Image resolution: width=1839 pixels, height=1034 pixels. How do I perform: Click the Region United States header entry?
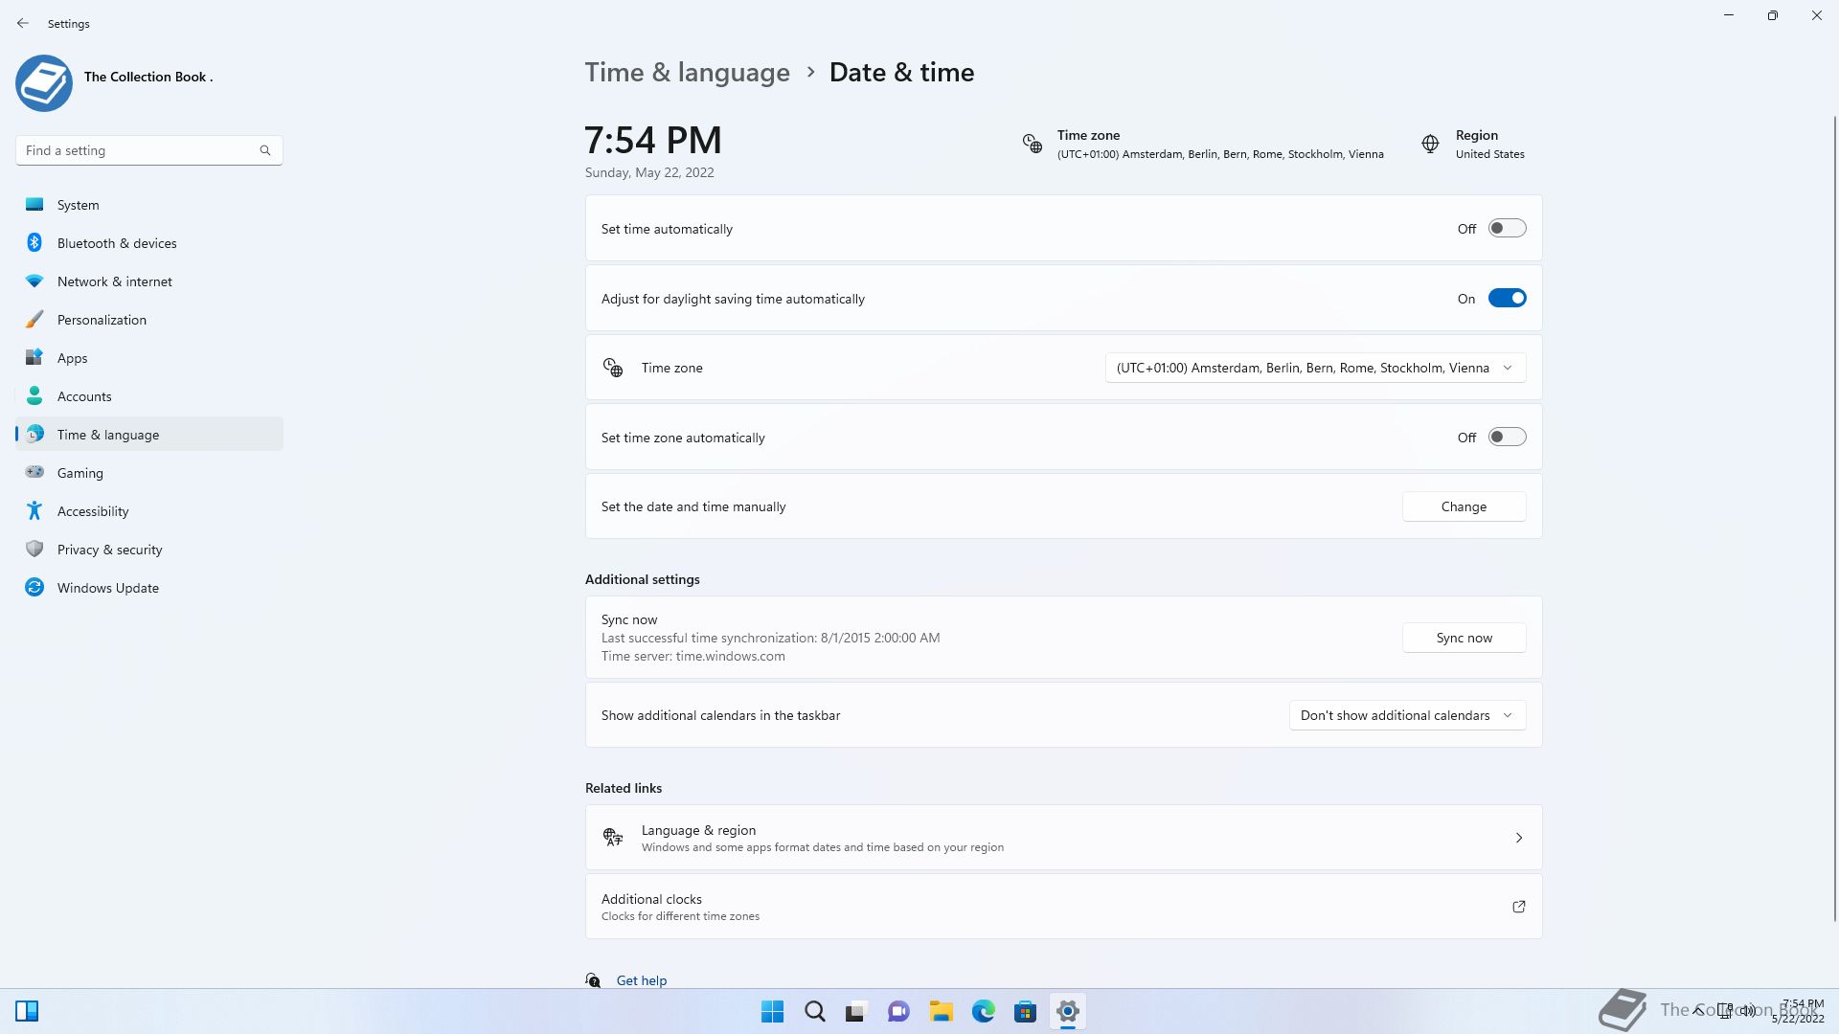coord(1473,144)
